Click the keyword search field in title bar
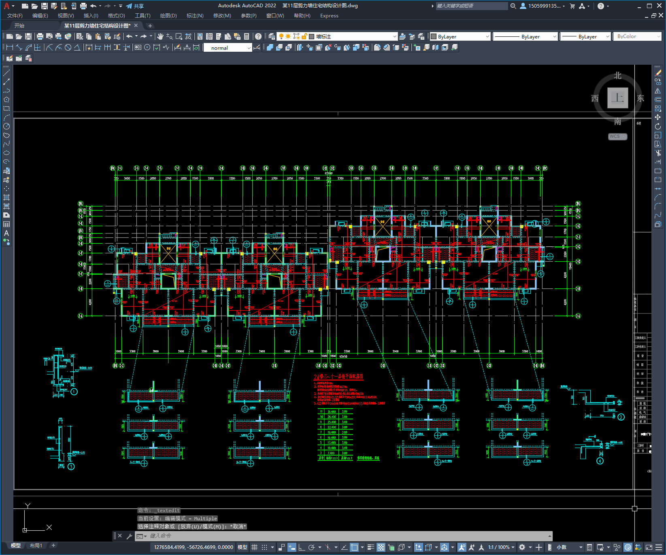This screenshot has width=666, height=555. click(x=472, y=6)
